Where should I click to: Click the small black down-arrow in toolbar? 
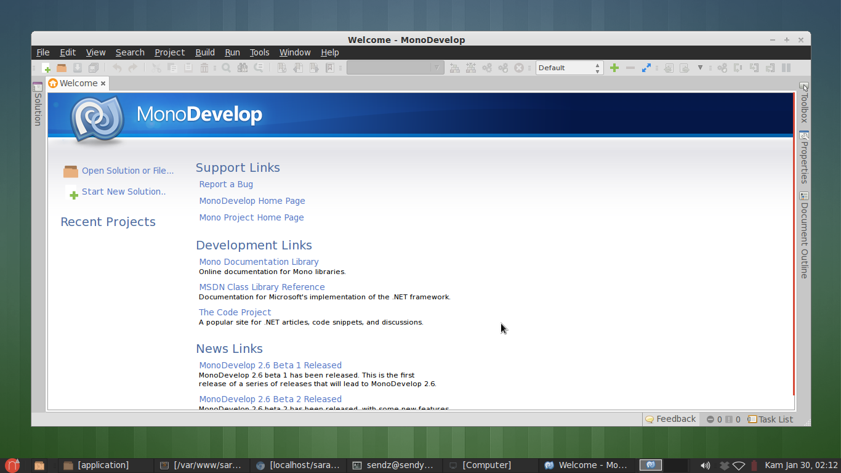pyautogui.click(x=700, y=68)
